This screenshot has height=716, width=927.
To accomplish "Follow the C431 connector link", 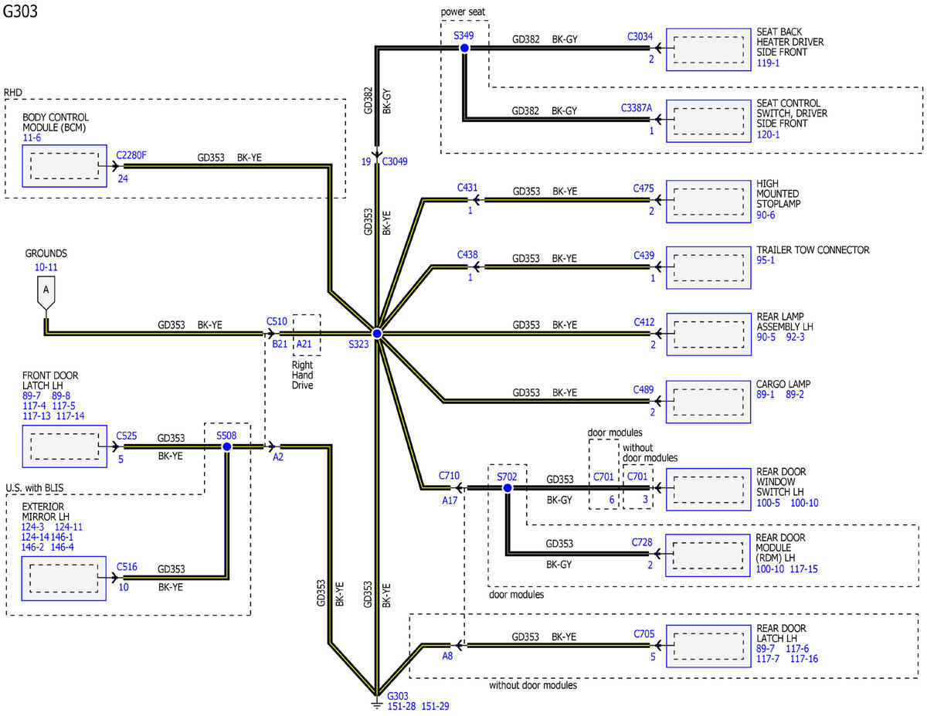I will pyautogui.click(x=467, y=188).
